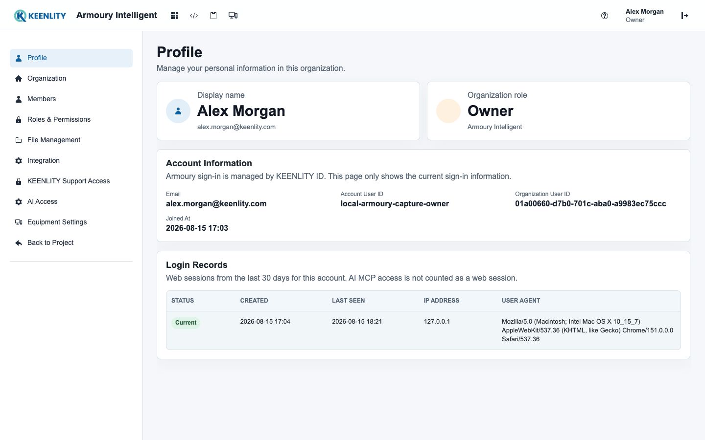Click the display name avatar icon
The image size is (705, 440).
pos(178,111)
